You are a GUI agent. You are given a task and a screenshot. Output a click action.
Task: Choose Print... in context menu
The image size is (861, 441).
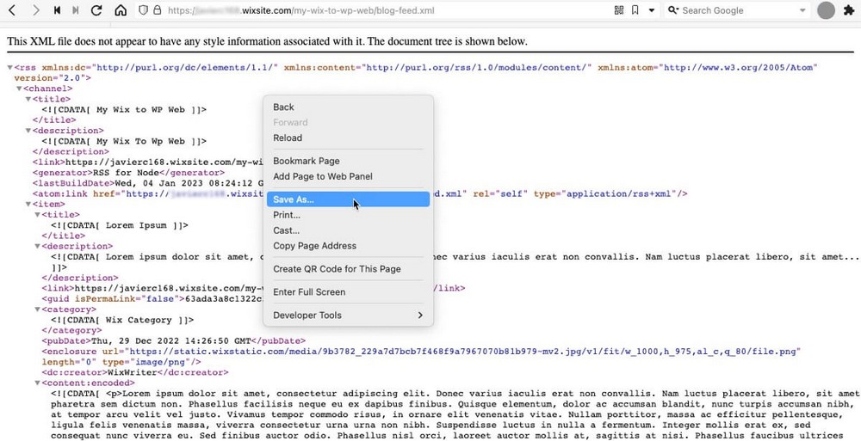tap(348, 215)
